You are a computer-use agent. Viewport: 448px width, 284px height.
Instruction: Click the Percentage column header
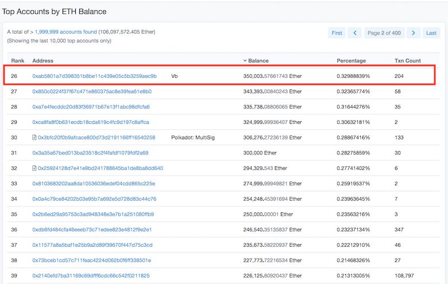pyautogui.click(x=351, y=60)
